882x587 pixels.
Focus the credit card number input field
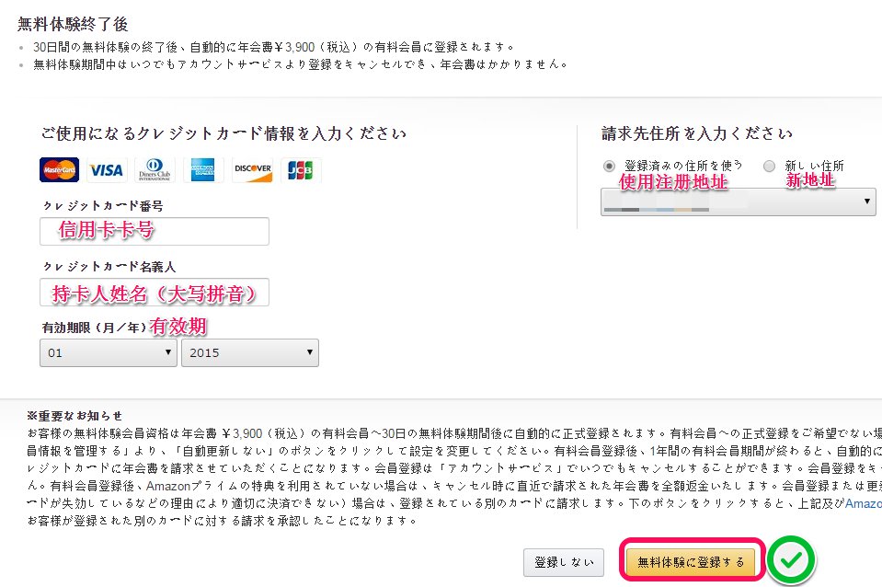[x=155, y=231]
